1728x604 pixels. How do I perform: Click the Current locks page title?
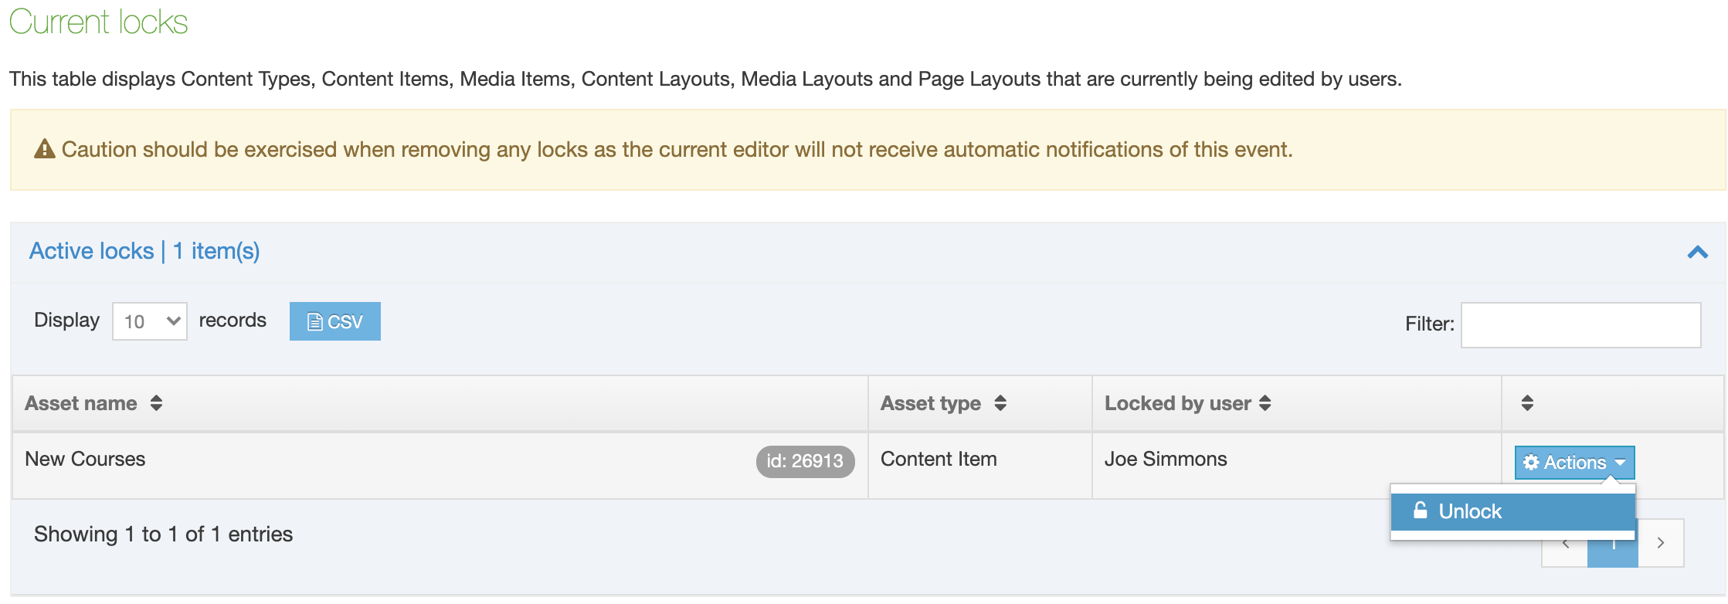pos(98,22)
